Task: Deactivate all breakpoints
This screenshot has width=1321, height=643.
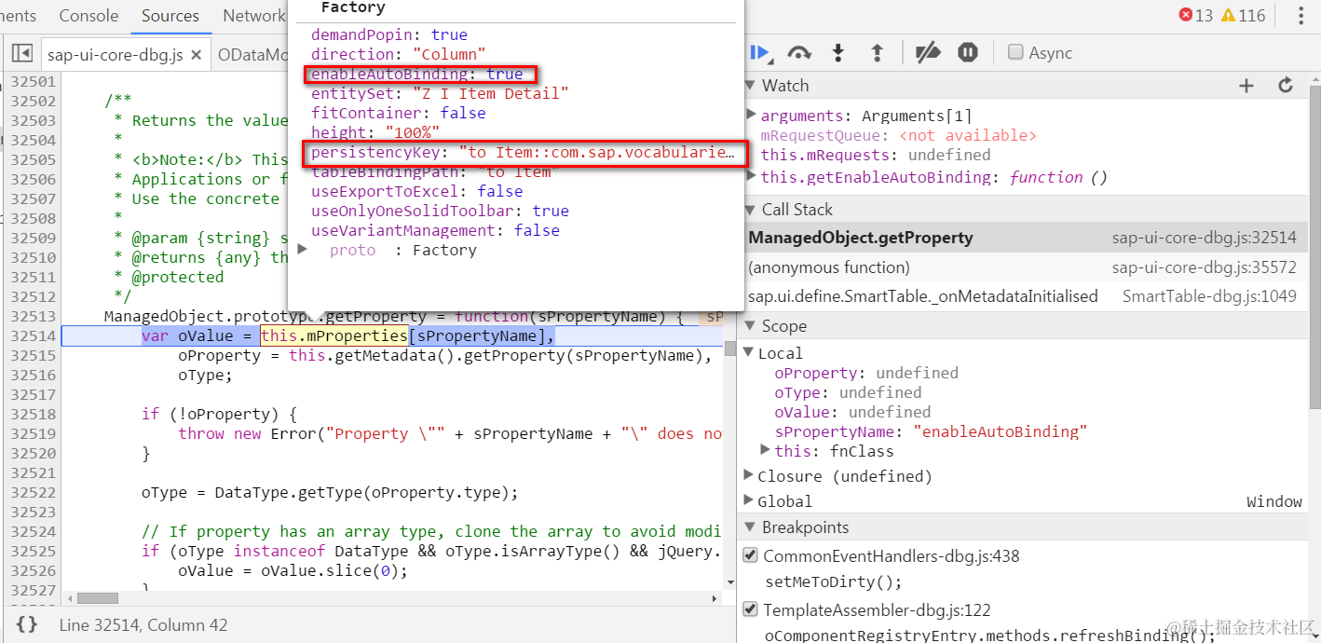Action: [928, 53]
